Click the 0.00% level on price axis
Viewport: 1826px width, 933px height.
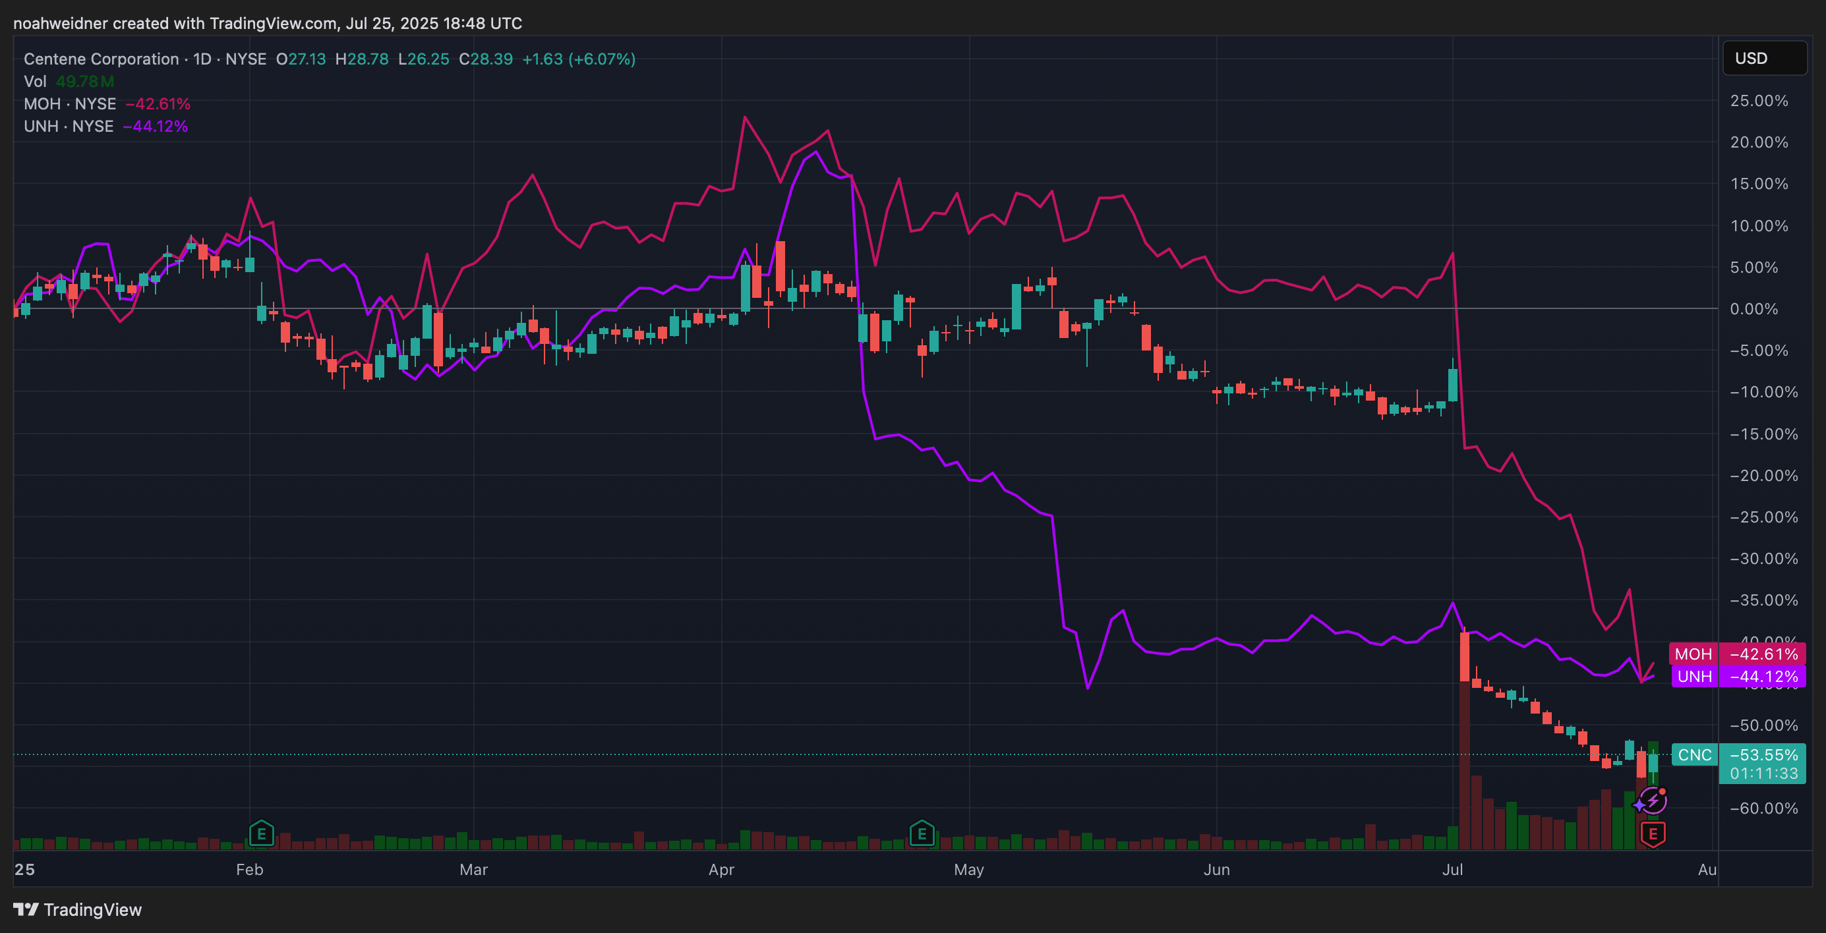1753,309
